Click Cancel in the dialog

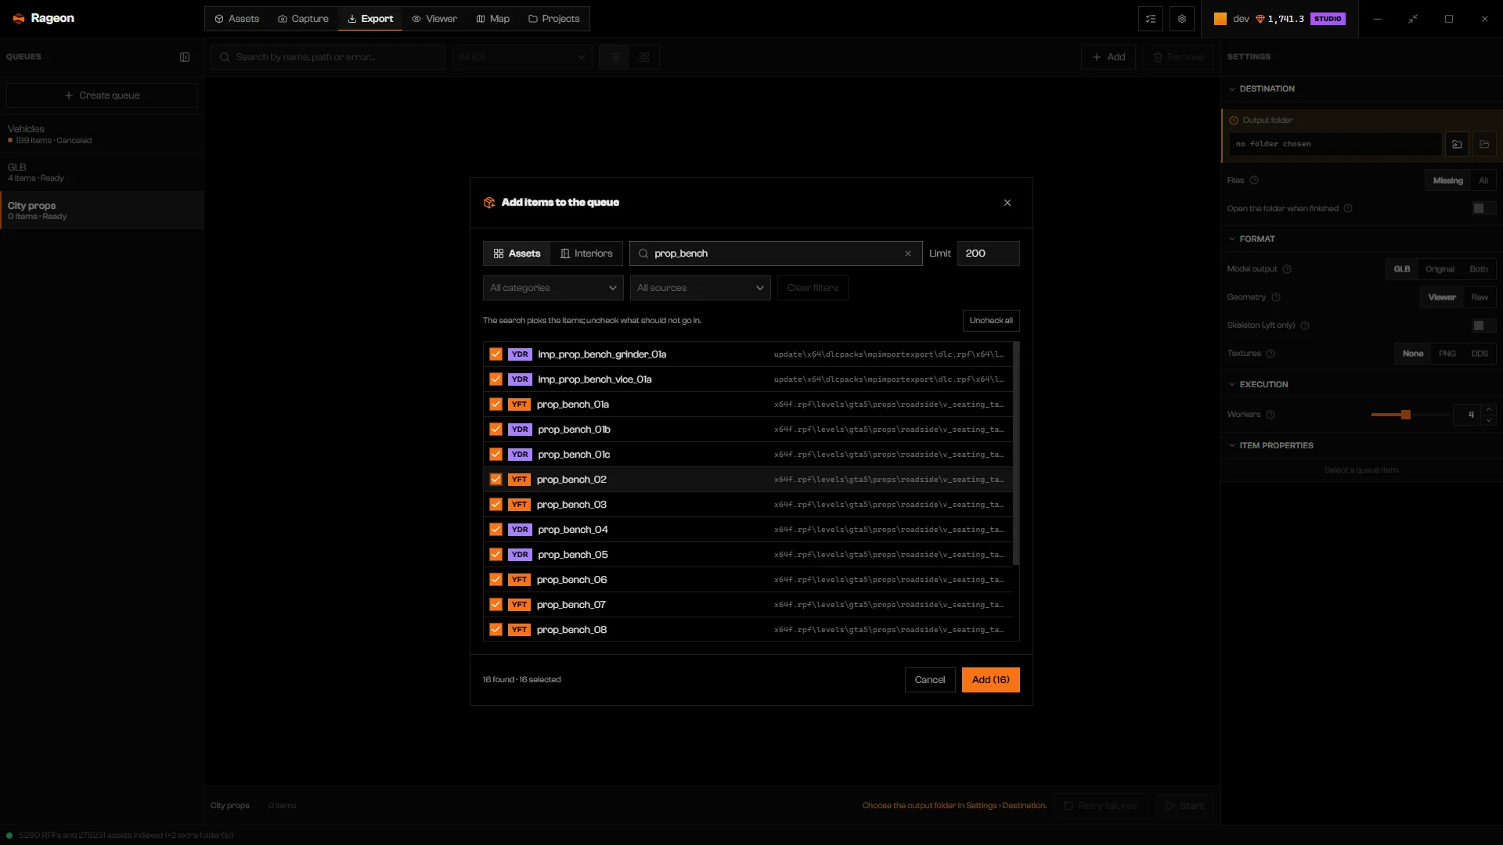click(x=930, y=680)
